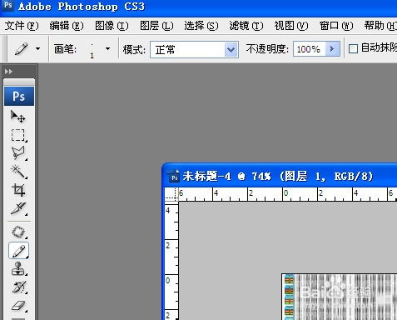Open the opacity slider arrow
Screen dimensions: 397x320
click(332, 49)
